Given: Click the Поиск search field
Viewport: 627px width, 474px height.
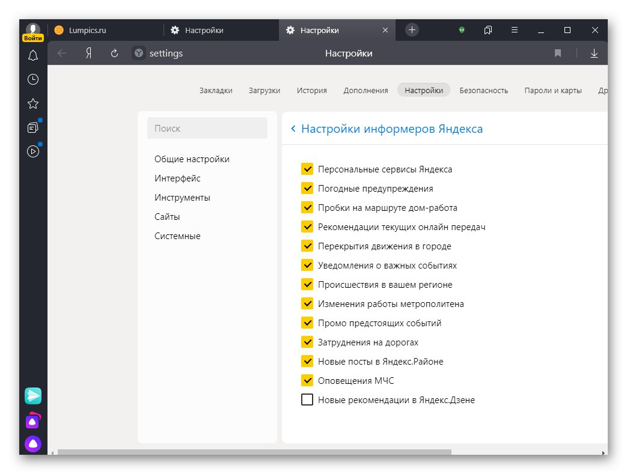Looking at the screenshot, I should click(207, 128).
